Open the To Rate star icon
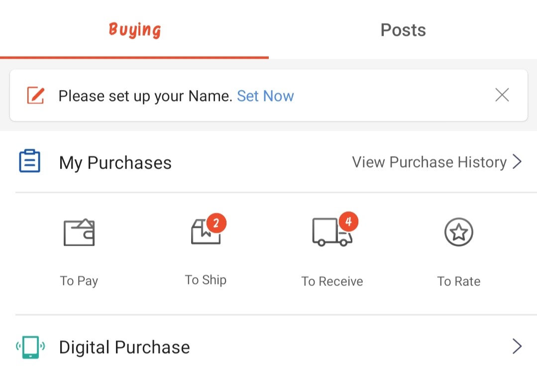This screenshot has height=372, width=537. [458, 232]
